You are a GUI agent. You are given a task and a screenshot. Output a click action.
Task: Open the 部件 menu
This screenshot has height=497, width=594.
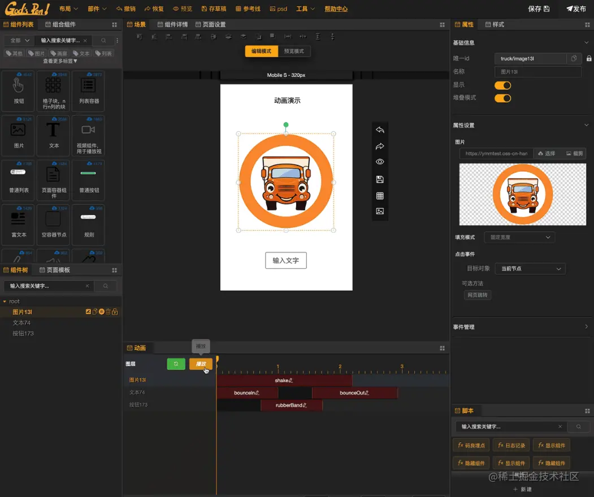coord(97,8)
